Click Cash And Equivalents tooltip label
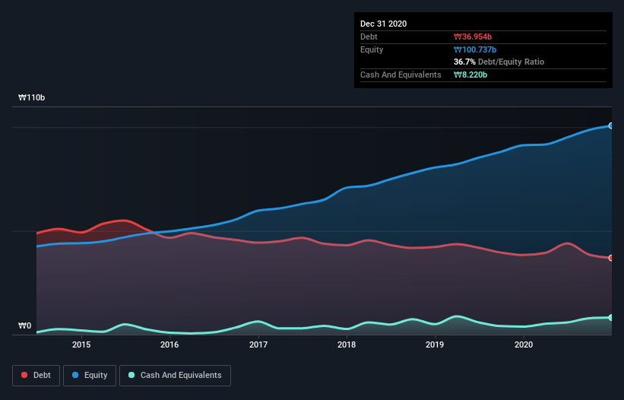Image resolution: width=624 pixels, height=400 pixels. click(x=401, y=75)
